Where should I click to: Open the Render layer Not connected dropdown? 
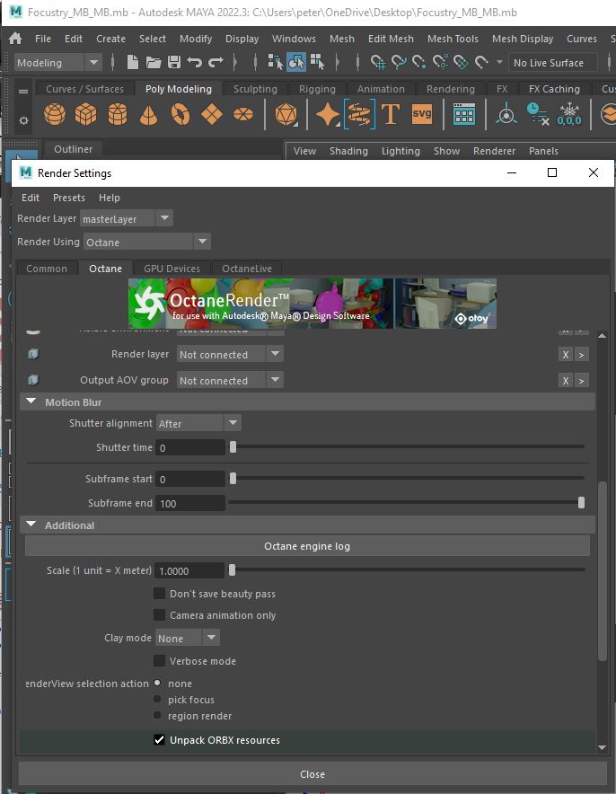pyautogui.click(x=230, y=354)
